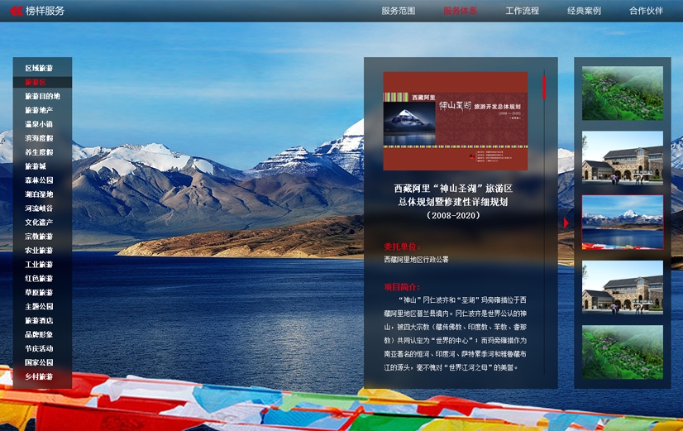Go to 经典案例 in top navigation
The image size is (683, 431).
pos(584,11)
